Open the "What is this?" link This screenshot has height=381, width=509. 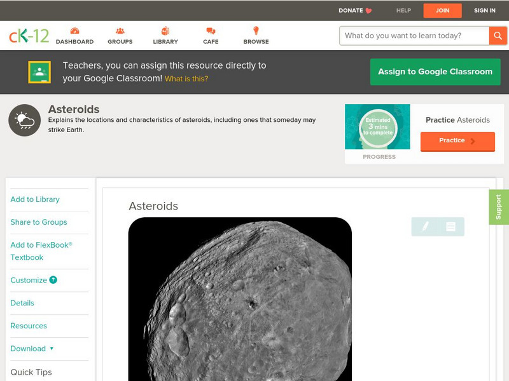(x=186, y=79)
